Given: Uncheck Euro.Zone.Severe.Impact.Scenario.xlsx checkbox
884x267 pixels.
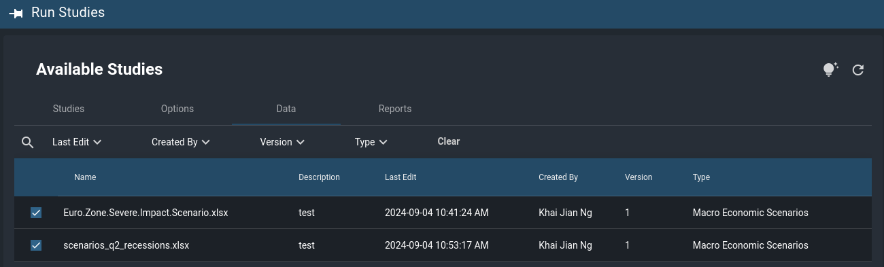Looking at the screenshot, I should pos(36,213).
